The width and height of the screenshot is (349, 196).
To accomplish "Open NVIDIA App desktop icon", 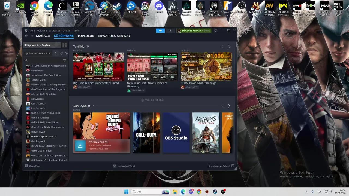I will pos(20,8).
